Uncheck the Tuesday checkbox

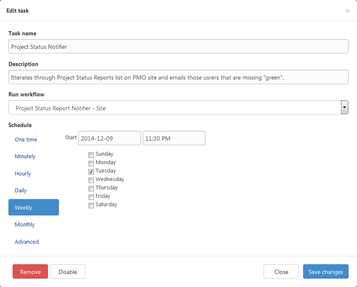[91, 172]
